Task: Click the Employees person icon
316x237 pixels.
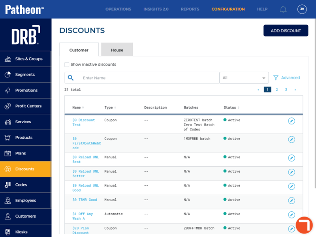Action: pyautogui.click(x=8, y=200)
